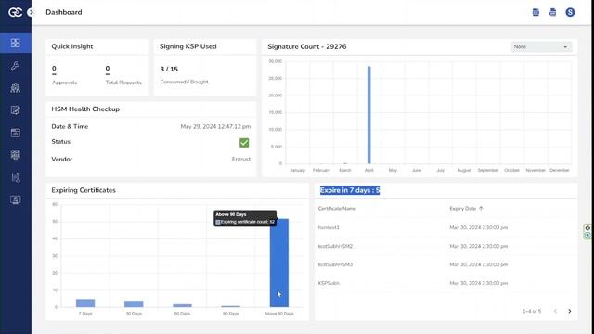Select the hsmtest1 certificate row
Image resolution: width=594 pixels, height=334 pixels.
click(x=445, y=227)
